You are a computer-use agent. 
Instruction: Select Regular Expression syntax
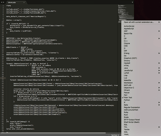click(141, 107)
